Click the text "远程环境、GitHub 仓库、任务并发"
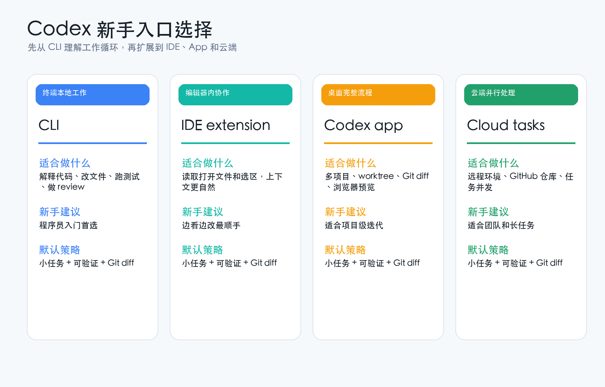The image size is (605, 387). pos(521,182)
